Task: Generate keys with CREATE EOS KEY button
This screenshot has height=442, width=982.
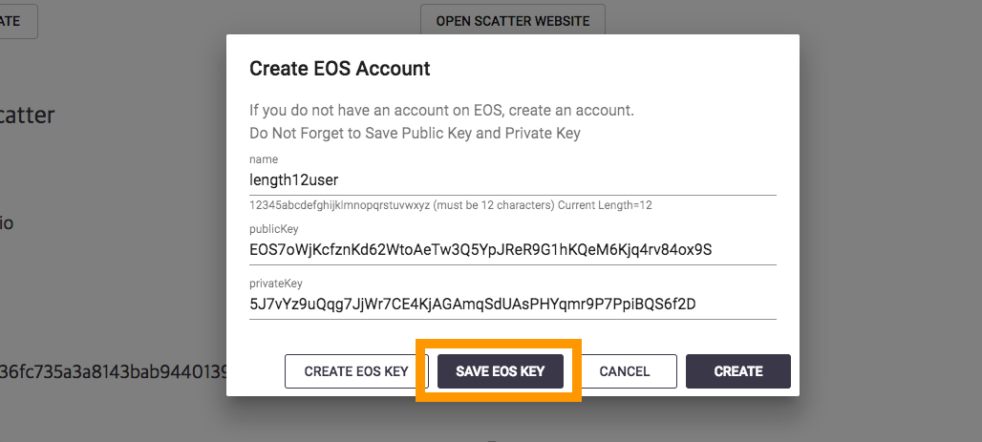Action: tap(355, 371)
